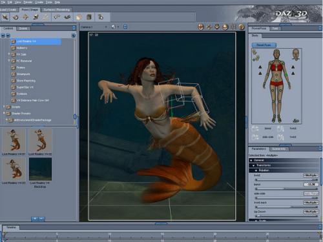
Task: Switch to the Surfaces | Rendering tab
Action: (x=56, y=10)
